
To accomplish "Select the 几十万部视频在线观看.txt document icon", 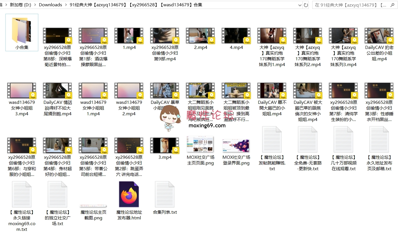I will click(x=343, y=139).
